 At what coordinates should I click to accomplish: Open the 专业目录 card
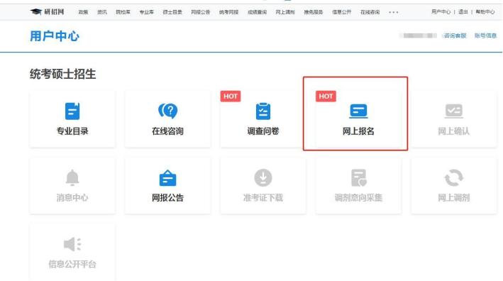[72, 119]
